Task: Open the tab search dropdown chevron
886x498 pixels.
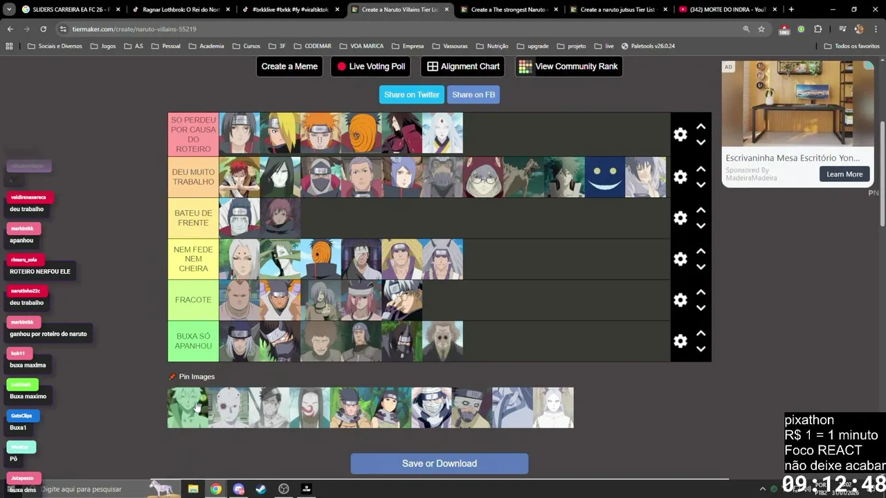Action: (9, 10)
